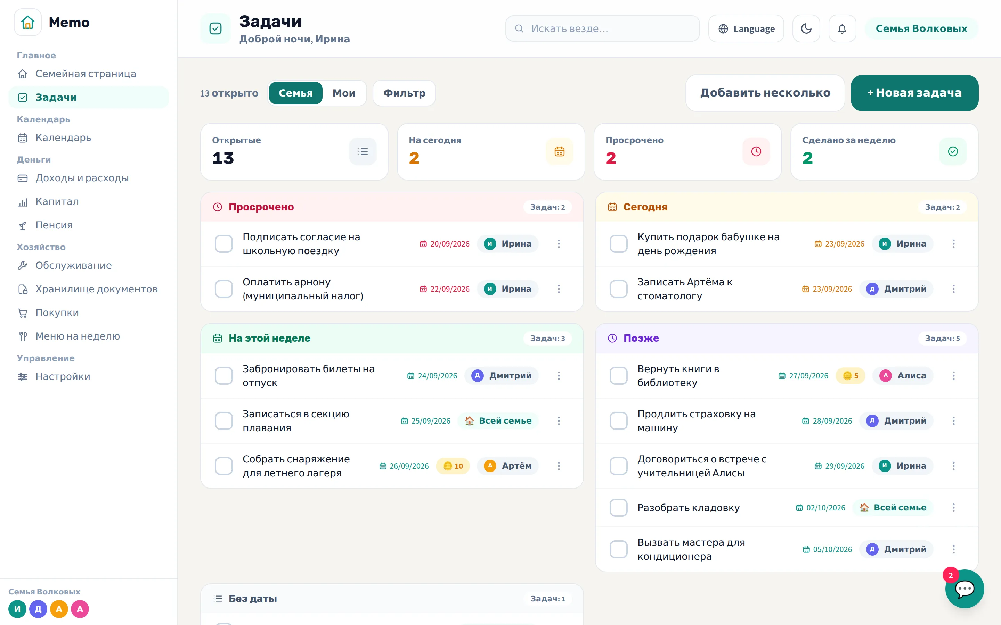Select the Семья tasks tab
Viewport: 1001px width, 625px height.
tap(295, 93)
